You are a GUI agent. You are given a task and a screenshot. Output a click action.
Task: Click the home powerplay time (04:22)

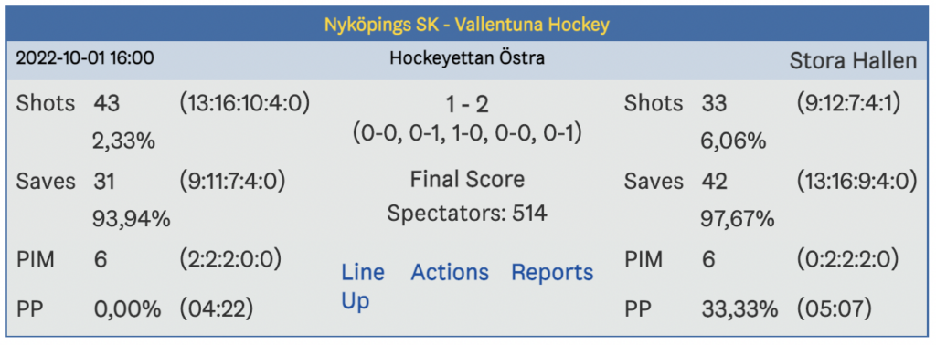click(216, 309)
